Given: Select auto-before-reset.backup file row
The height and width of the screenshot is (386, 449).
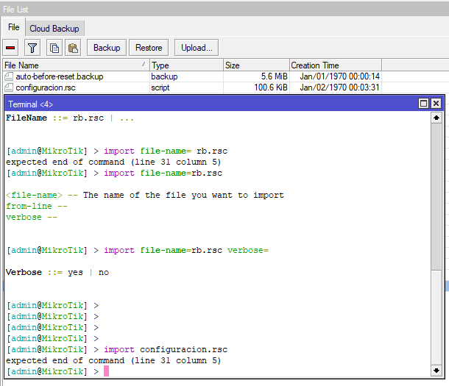Looking at the screenshot, I should 192,76.
